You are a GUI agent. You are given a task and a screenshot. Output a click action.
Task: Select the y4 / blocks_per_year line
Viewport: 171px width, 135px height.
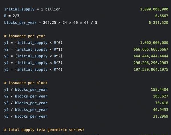[26, 110]
